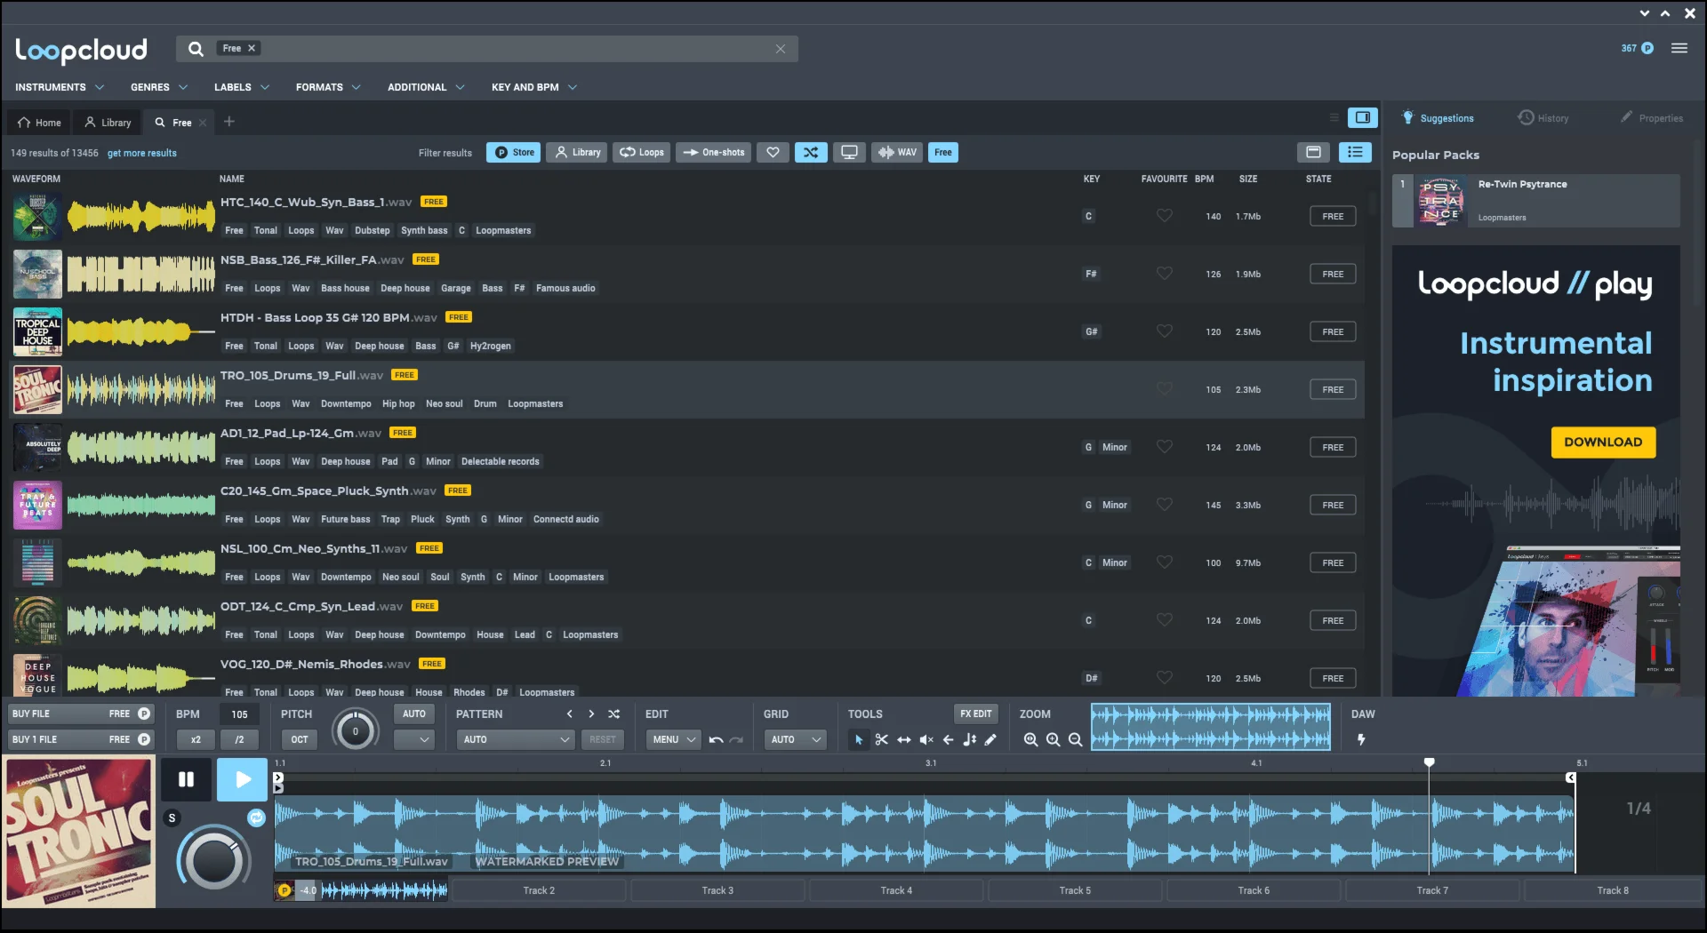
Task: Expand the Instruments dropdown
Action: pyautogui.click(x=60, y=87)
